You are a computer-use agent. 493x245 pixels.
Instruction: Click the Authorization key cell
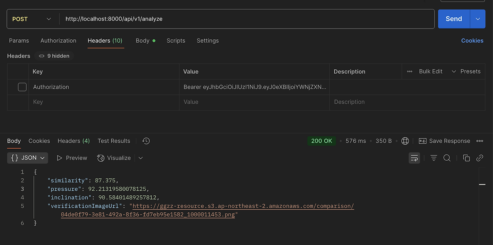104,87
